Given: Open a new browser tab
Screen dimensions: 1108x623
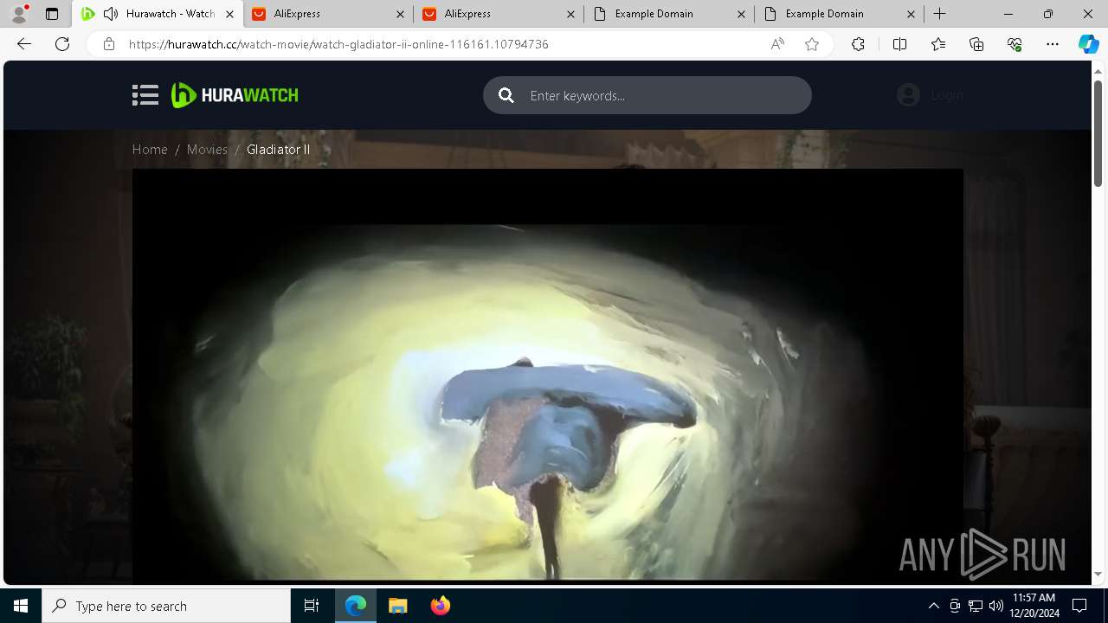Looking at the screenshot, I should point(940,14).
